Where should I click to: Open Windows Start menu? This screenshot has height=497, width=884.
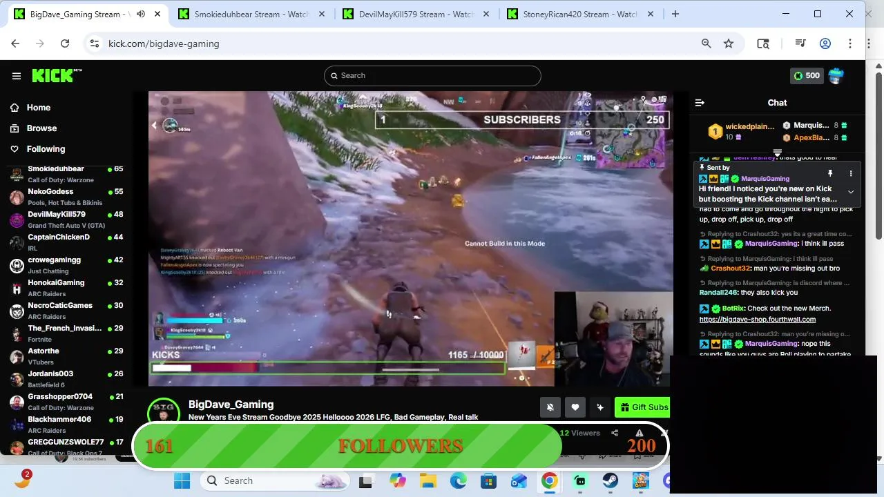click(x=182, y=481)
